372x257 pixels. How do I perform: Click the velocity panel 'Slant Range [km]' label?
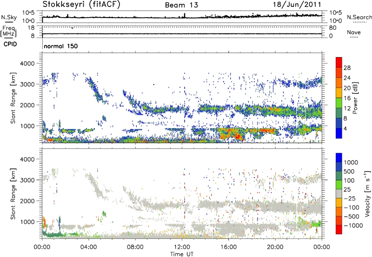[13, 193]
